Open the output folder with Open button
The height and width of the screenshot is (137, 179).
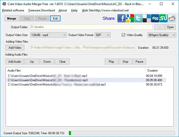170,27
